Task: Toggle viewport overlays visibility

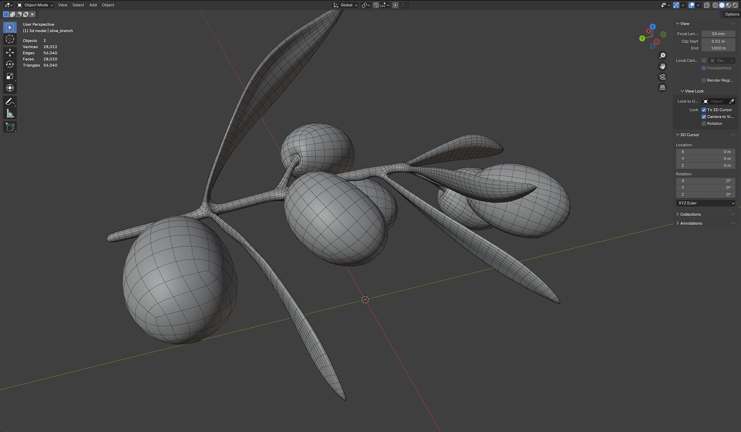Action: tap(692, 5)
